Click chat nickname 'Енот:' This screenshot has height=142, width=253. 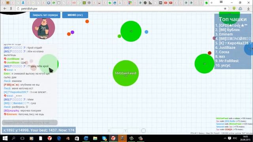7,74
